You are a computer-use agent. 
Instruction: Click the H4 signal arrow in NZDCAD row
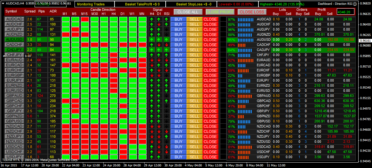click(152, 127)
